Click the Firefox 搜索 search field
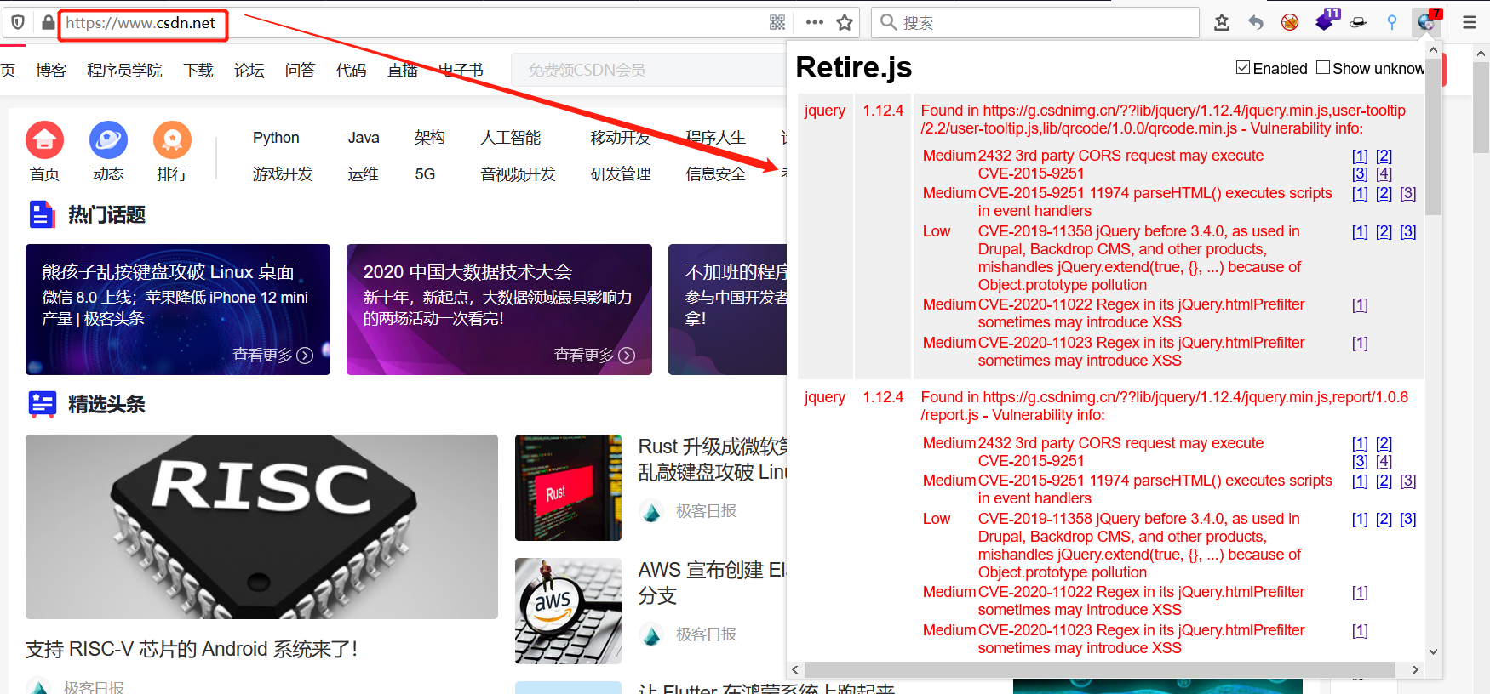The width and height of the screenshot is (1490, 694). pos(1035,23)
